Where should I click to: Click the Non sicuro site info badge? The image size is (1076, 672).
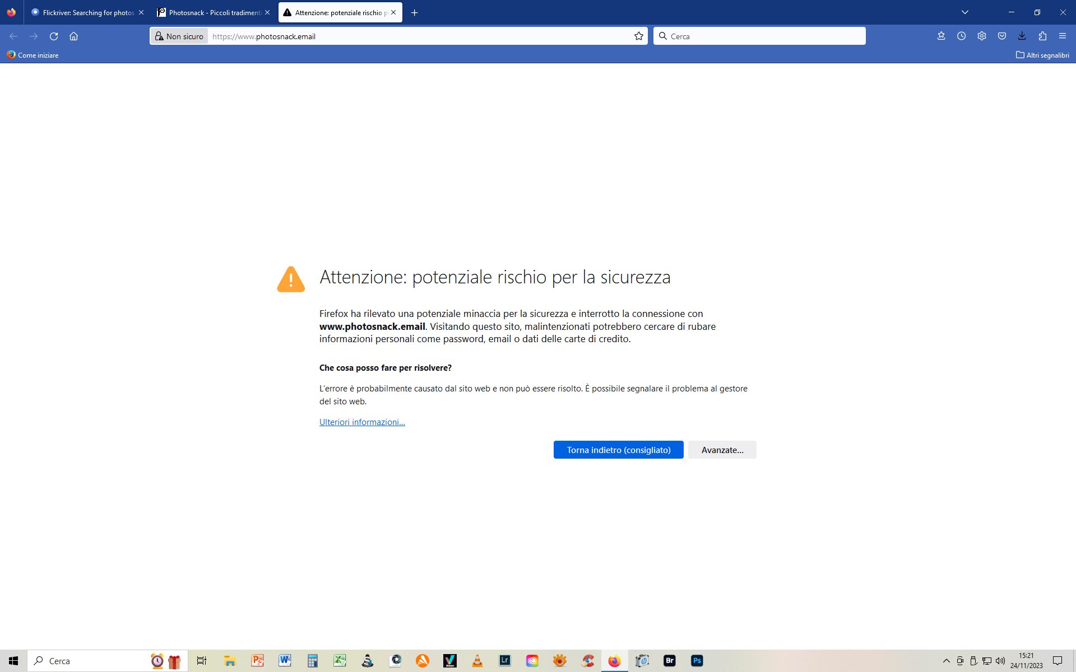179,36
